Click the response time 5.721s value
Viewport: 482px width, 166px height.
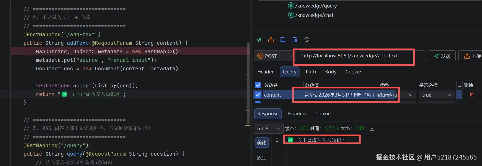point(332,129)
